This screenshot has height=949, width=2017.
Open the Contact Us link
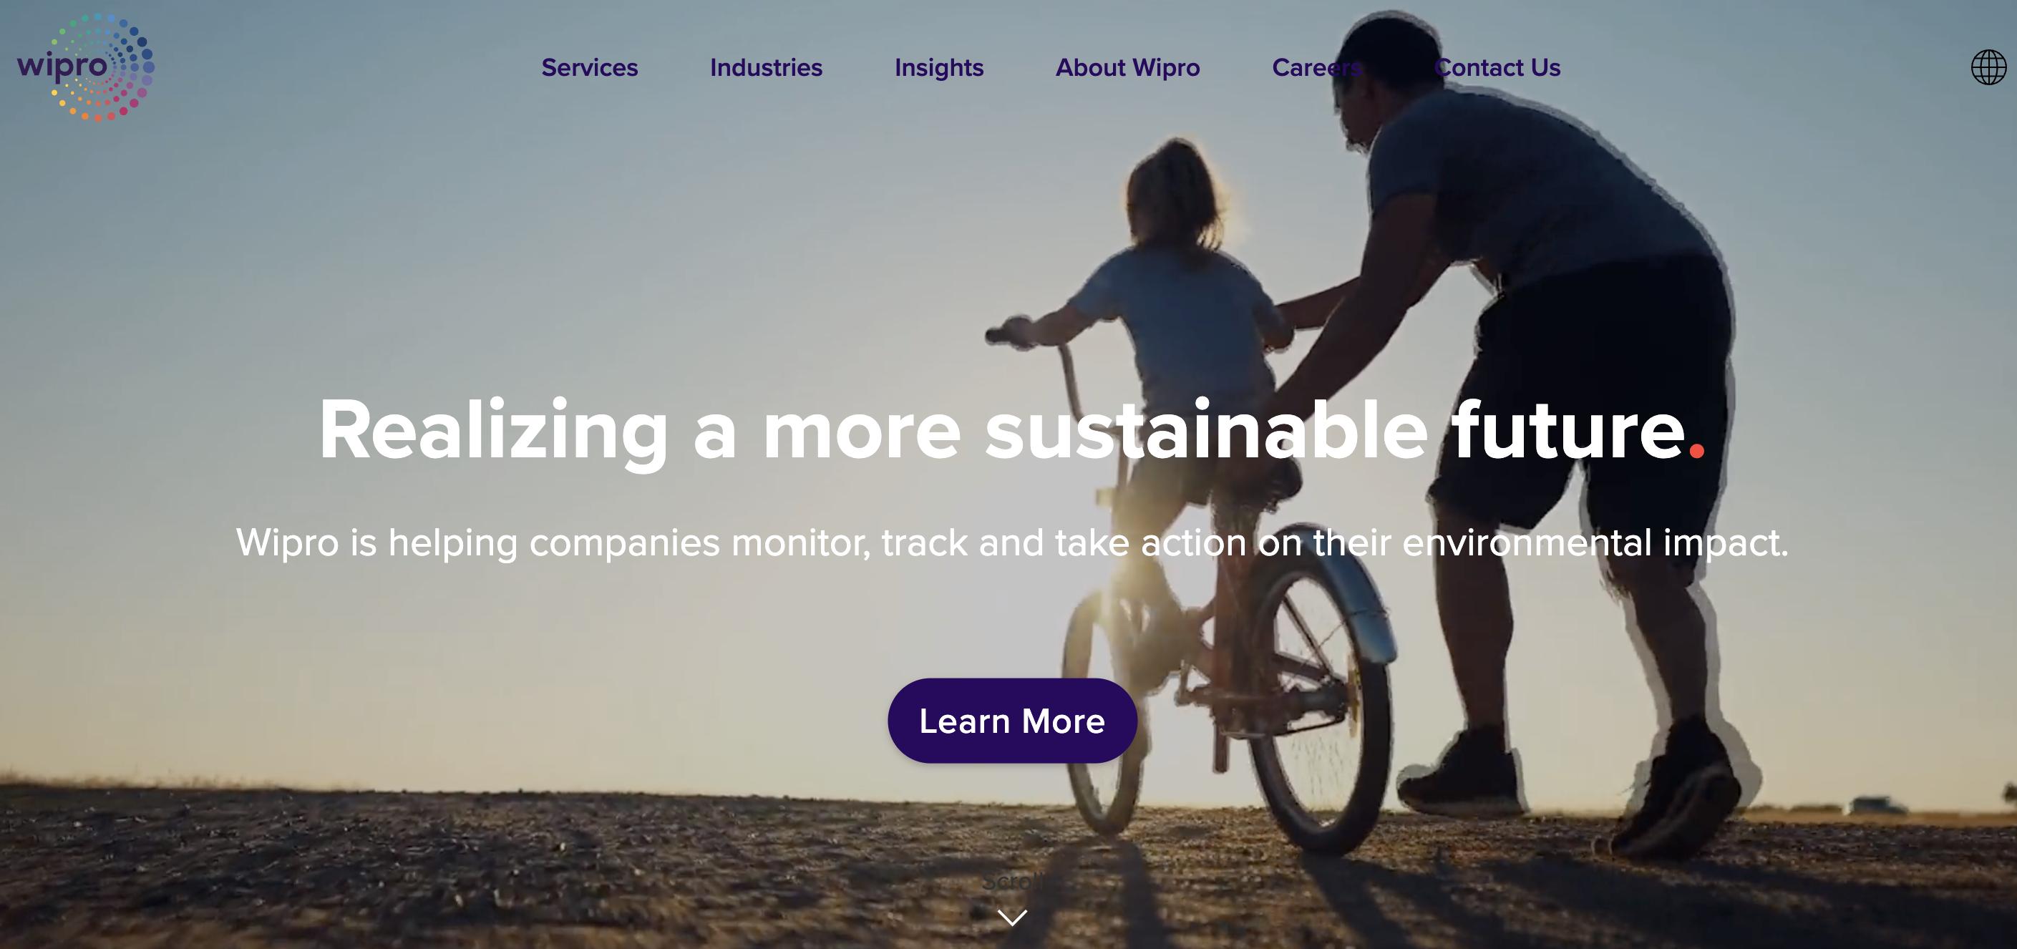coord(1497,68)
